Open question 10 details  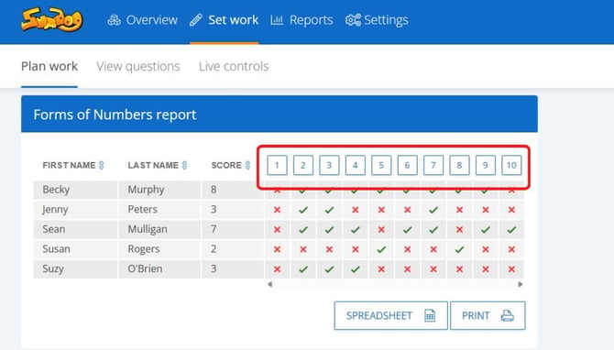[x=511, y=165]
